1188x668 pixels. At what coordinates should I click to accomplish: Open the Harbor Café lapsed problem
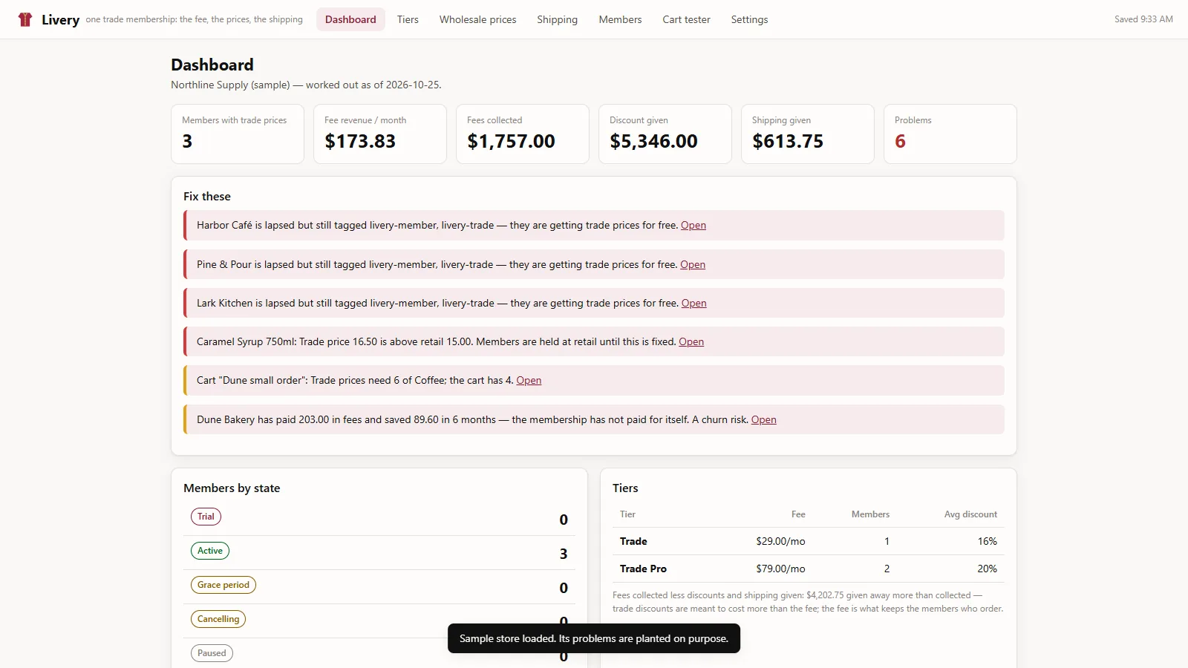tap(693, 226)
